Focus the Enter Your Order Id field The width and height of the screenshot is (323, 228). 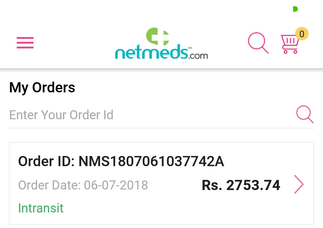click(150, 115)
